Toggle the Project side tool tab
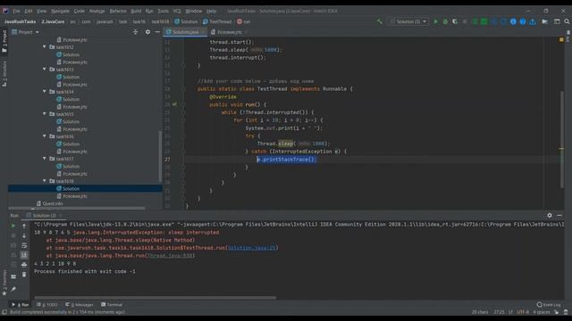This screenshot has height=321, width=572. click(4, 41)
